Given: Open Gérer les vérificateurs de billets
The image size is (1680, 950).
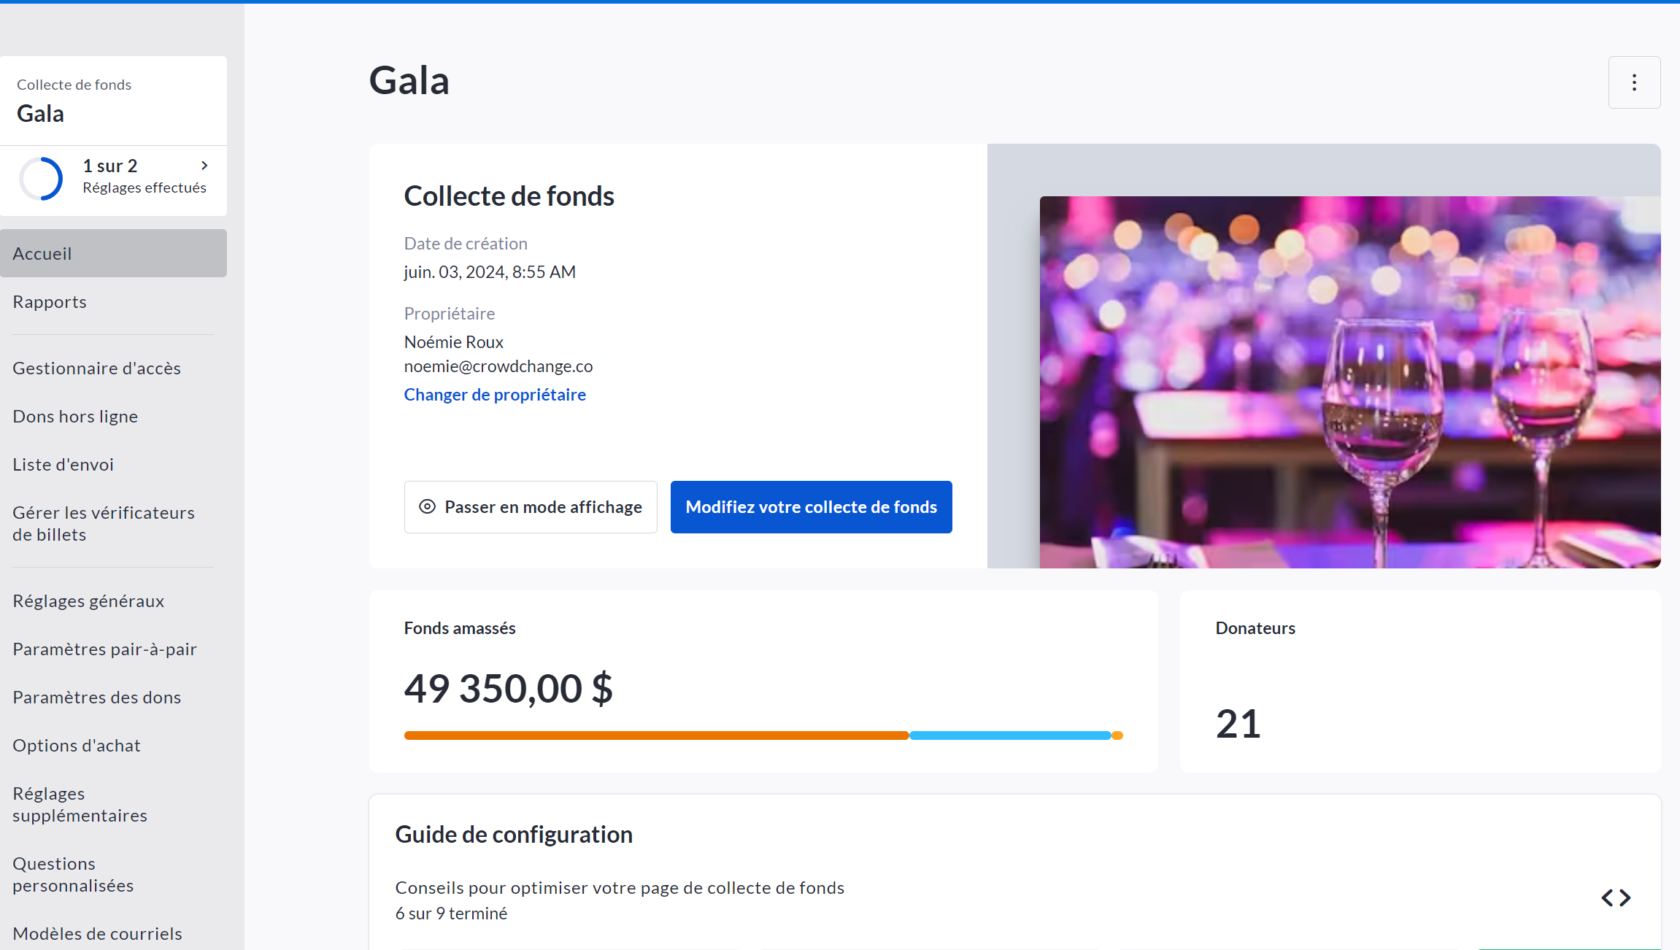Looking at the screenshot, I should pos(103,523).
